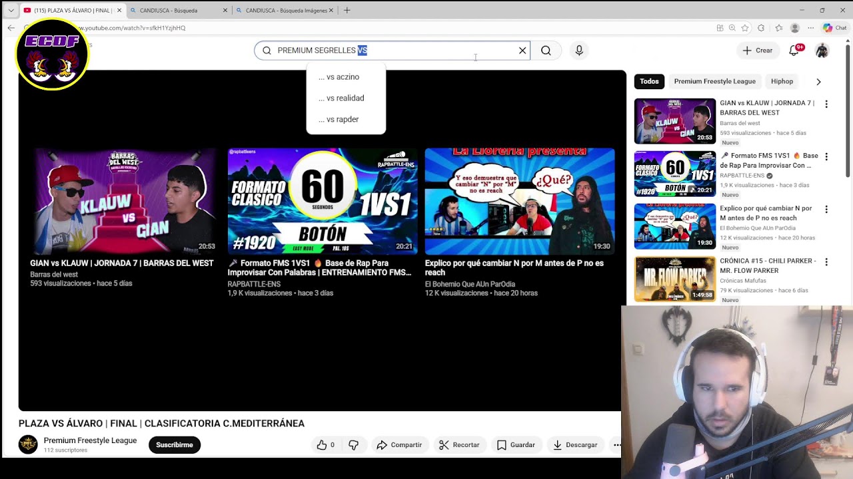The height and width of the screenshot is (479, 853).
Task: Open more actions ellipsis beside Descargar
Action: click(616, 445)
